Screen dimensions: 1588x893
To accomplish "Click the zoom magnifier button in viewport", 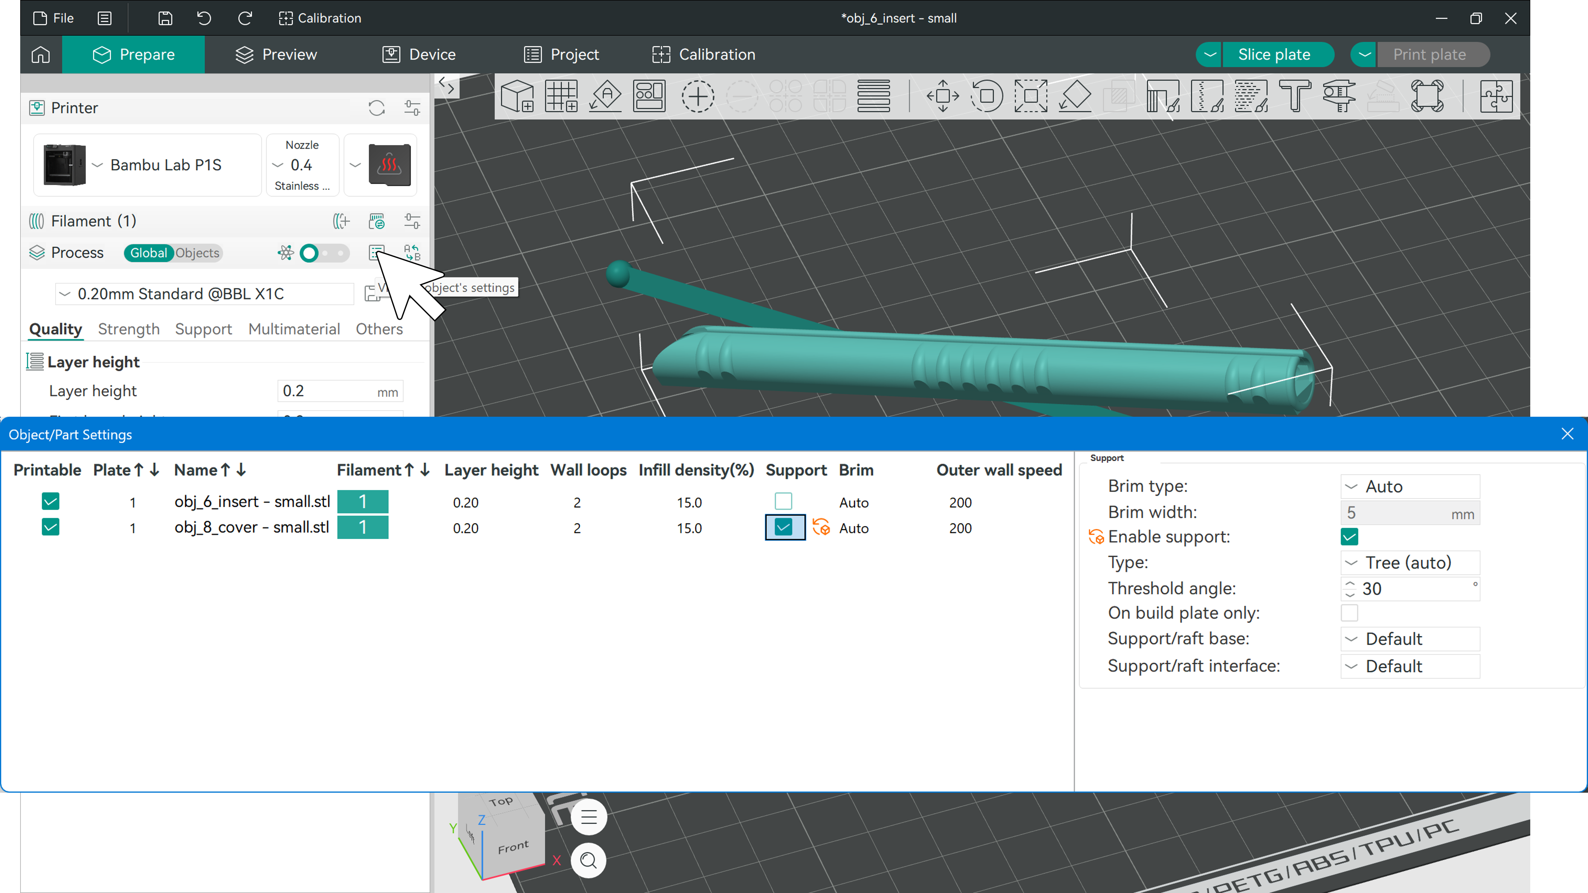I will (x=588, y=860).
